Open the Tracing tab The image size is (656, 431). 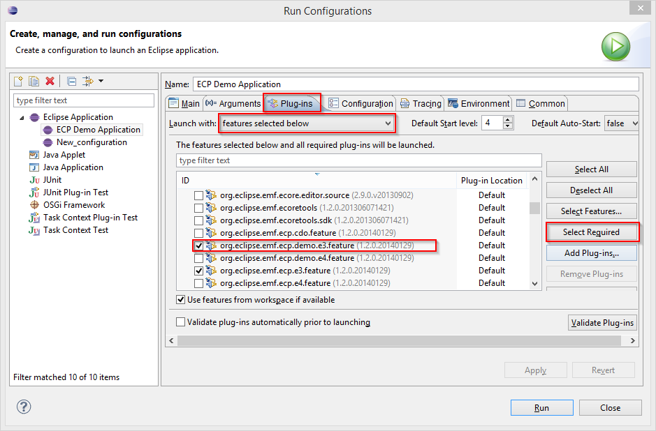pos(421,104)
